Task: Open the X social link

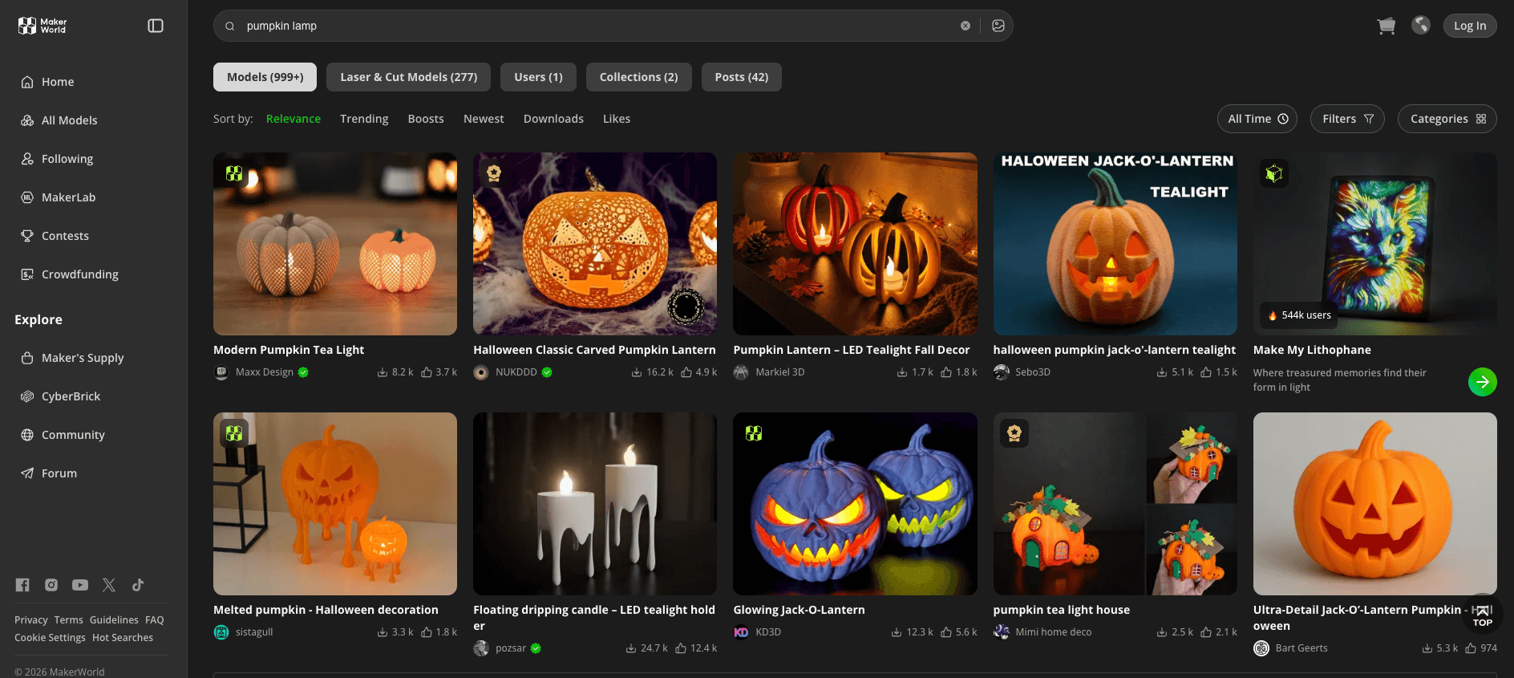Action: point(109,585)
